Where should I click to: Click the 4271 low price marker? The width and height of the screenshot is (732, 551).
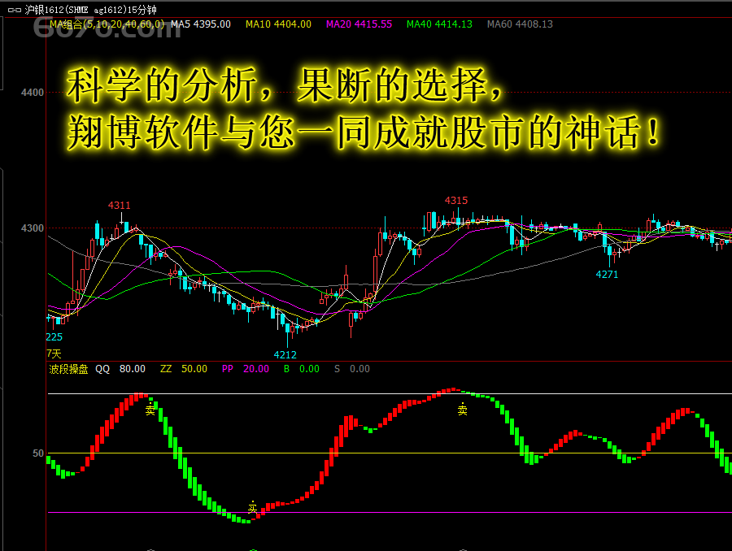[607, 275]
